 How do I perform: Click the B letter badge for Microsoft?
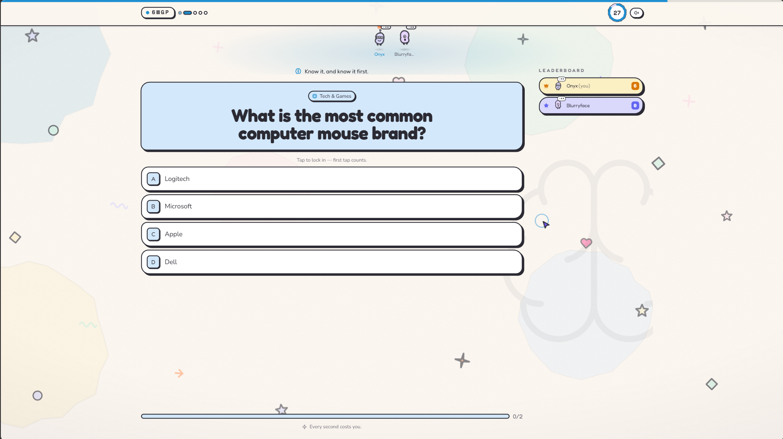[x=153, y=206]
